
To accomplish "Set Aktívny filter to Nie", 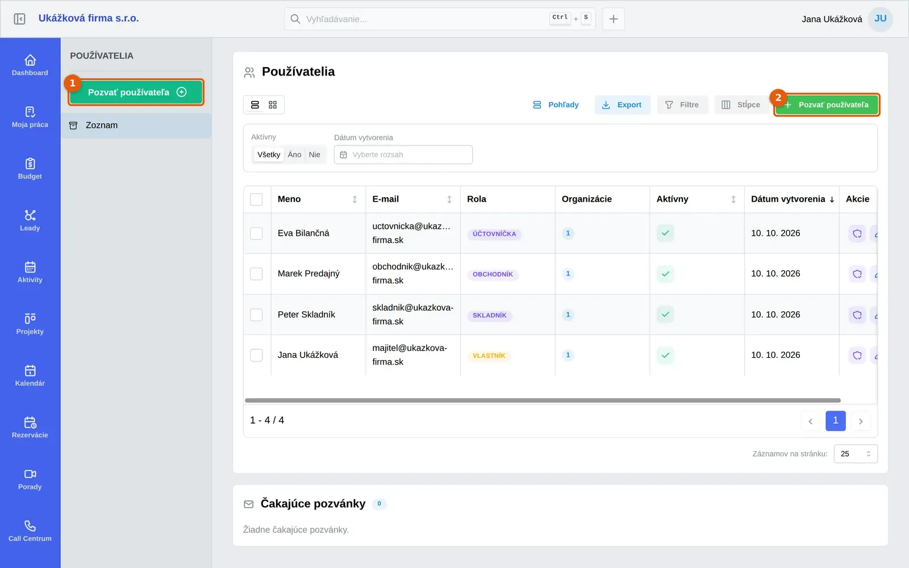I will (x=315, y=154).
